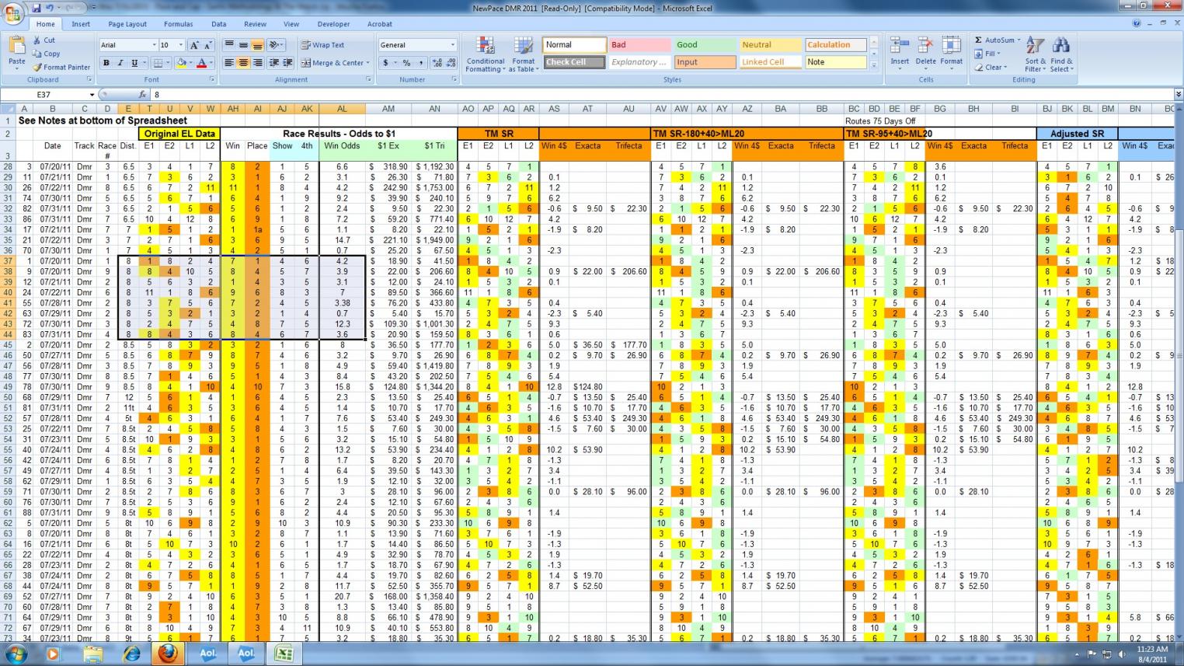Open the Font size dropdown
This screenshot has width=1184, height=666.
tap(181, 45)
